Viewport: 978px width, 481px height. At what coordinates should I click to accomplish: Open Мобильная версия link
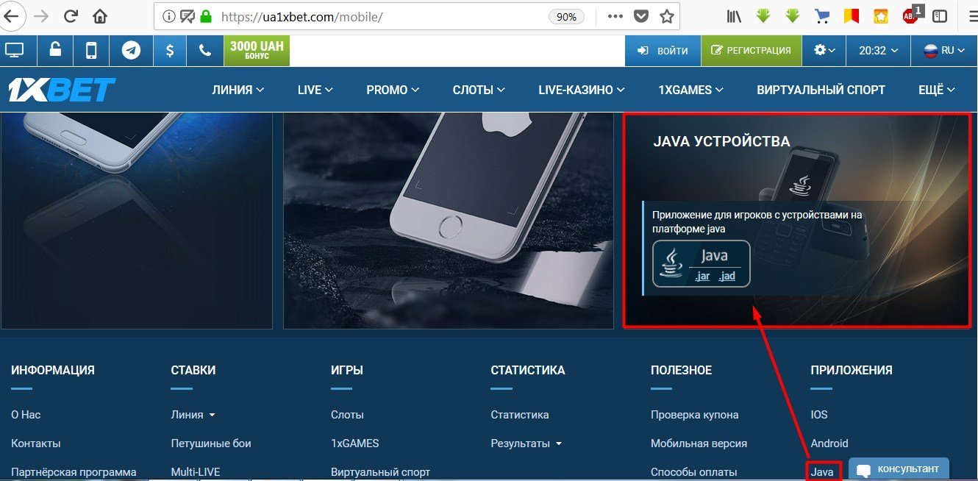(699, 443)
